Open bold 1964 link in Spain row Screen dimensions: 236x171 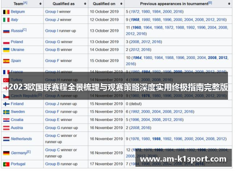(137, 58)
